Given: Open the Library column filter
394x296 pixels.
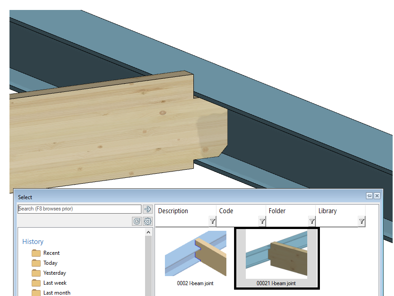Looking at the screenshot, I should pos(361,221).
